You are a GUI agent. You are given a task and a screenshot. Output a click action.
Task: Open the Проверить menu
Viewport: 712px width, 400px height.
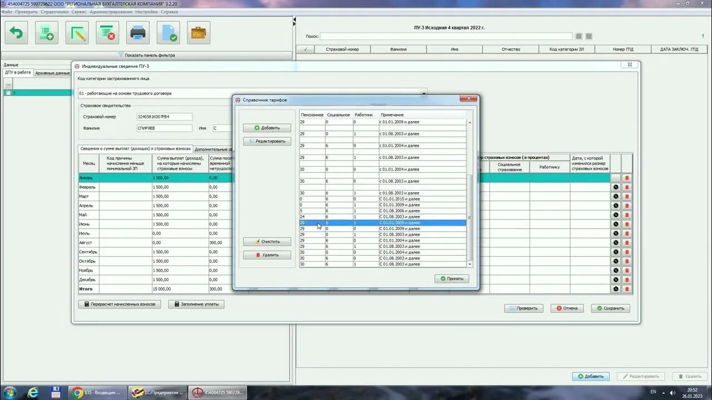pyautogui.click(x=26, y=12)
